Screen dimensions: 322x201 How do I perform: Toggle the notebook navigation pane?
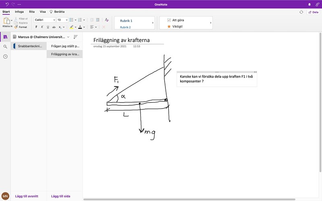(x=5, y=37)
